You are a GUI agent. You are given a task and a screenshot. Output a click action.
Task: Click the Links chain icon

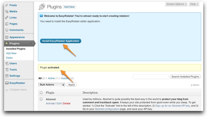click(x=7, y=18)
